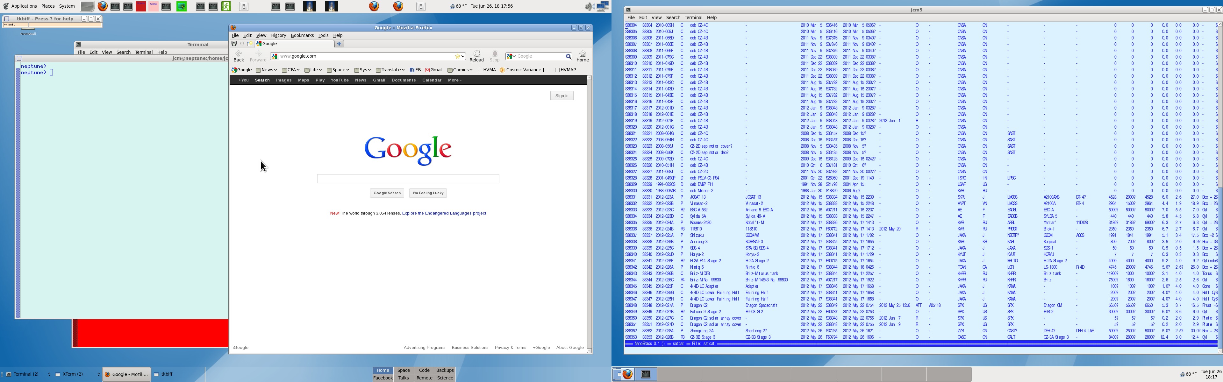Expand the More menu on Google bar

[454, 80]
